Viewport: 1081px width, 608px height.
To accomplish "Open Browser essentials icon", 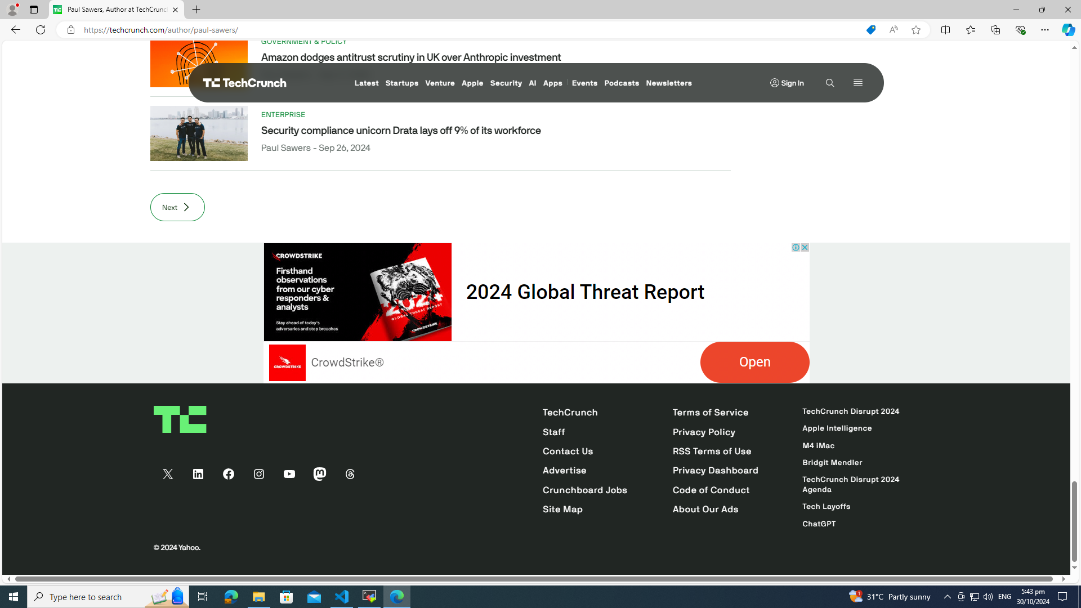I will click(x=1020, y=30).
